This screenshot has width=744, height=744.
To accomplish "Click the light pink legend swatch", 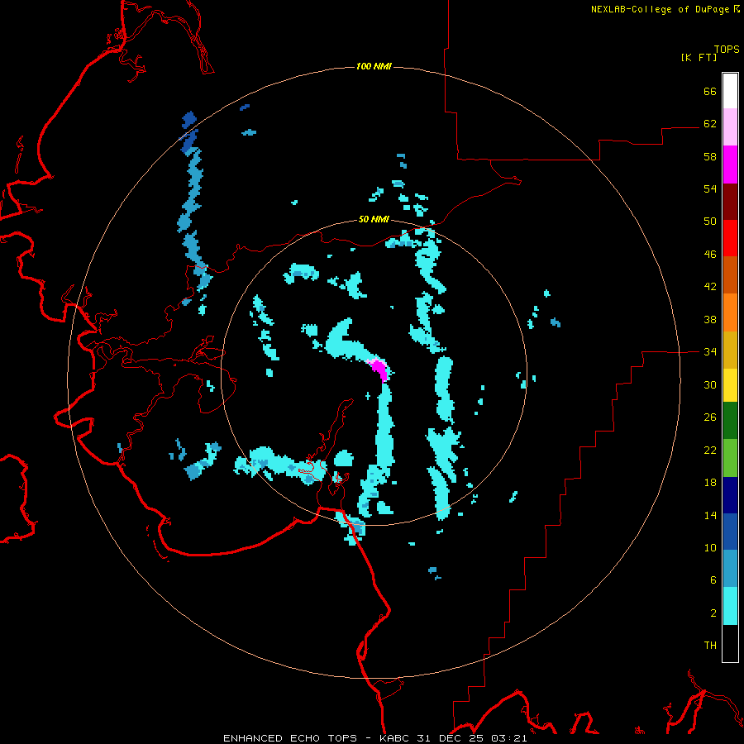I will tap(730, 127).
